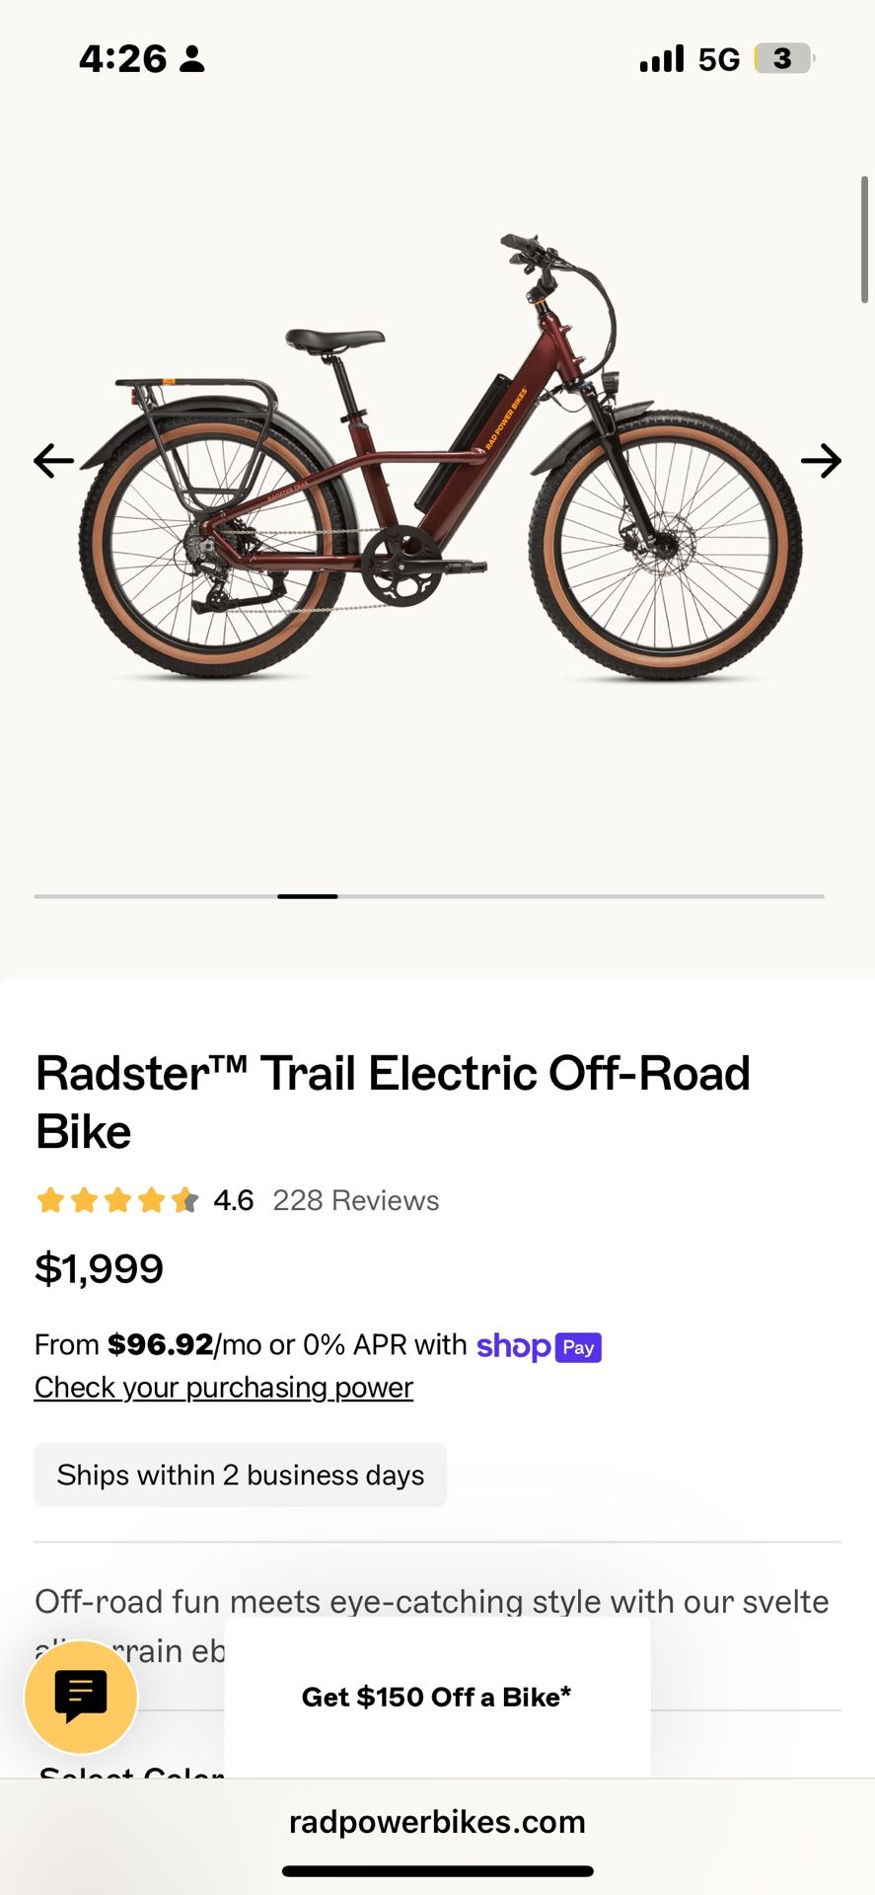Image resolution: width=875 pixels, height=1895 pixels.
Task: Tap the battery indicator in status bar
Action: click(783, 59)
